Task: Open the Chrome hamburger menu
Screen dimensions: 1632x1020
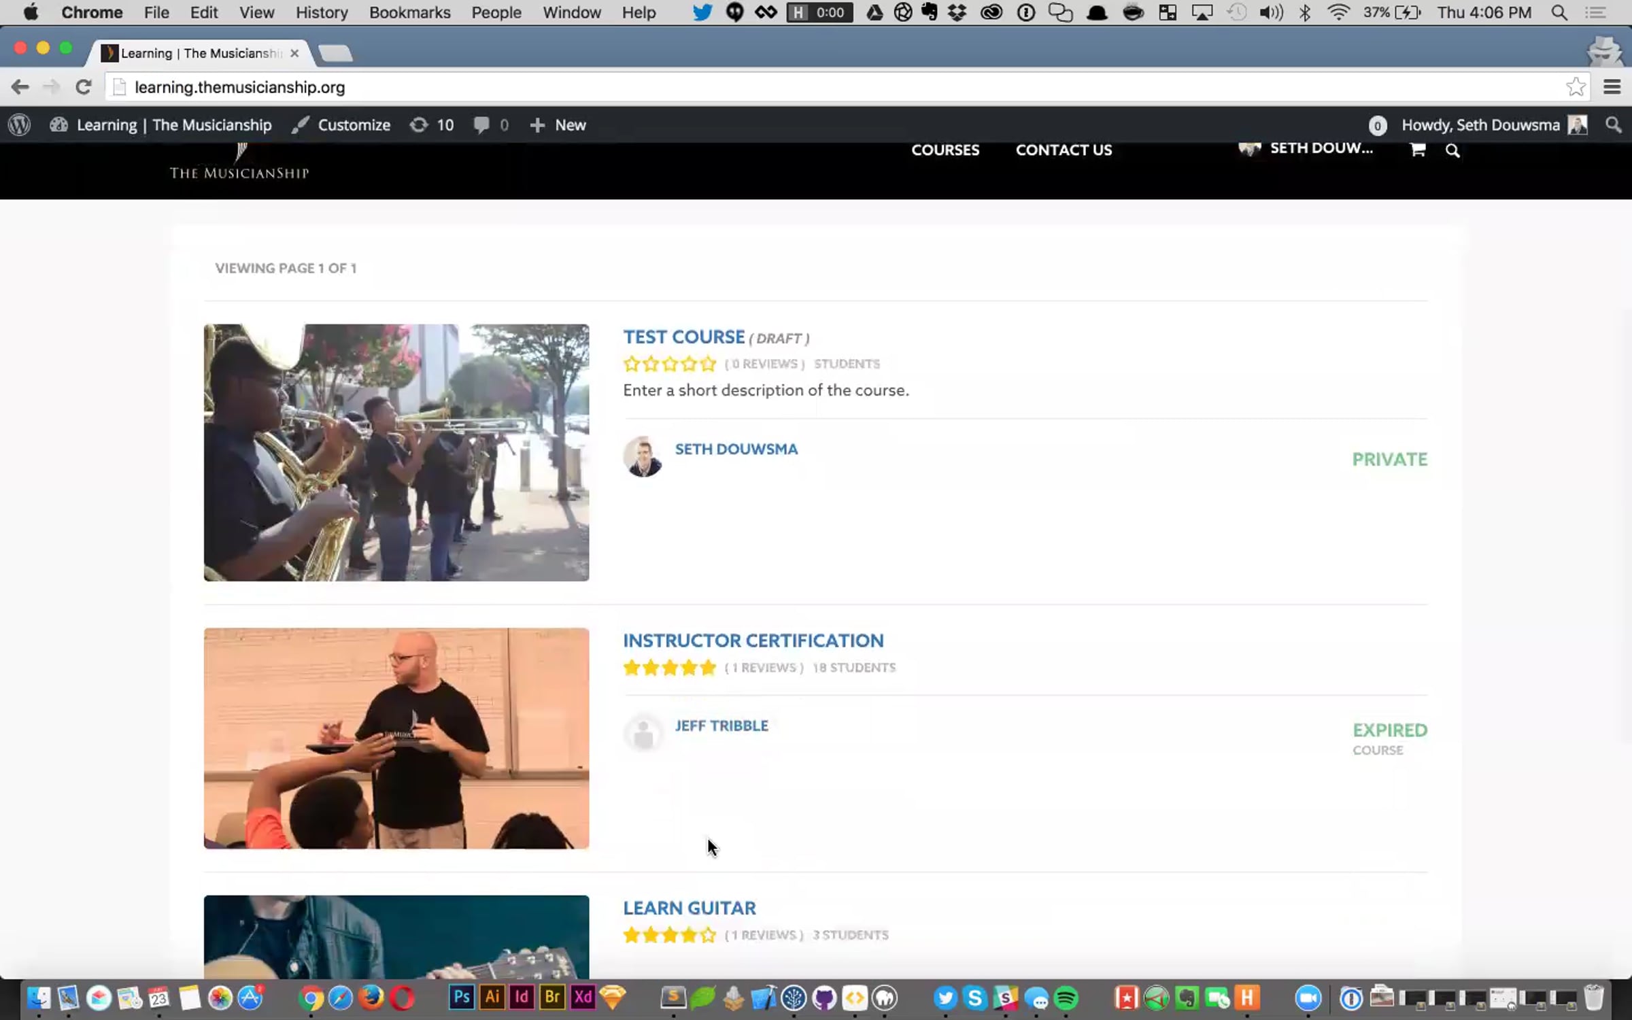Action: coord(1612,87)
